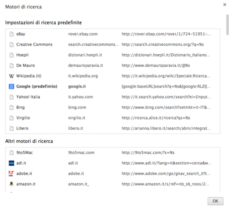Click the 9to5mac.com keyword
229x209 pixels.
[x=81, y=153]
